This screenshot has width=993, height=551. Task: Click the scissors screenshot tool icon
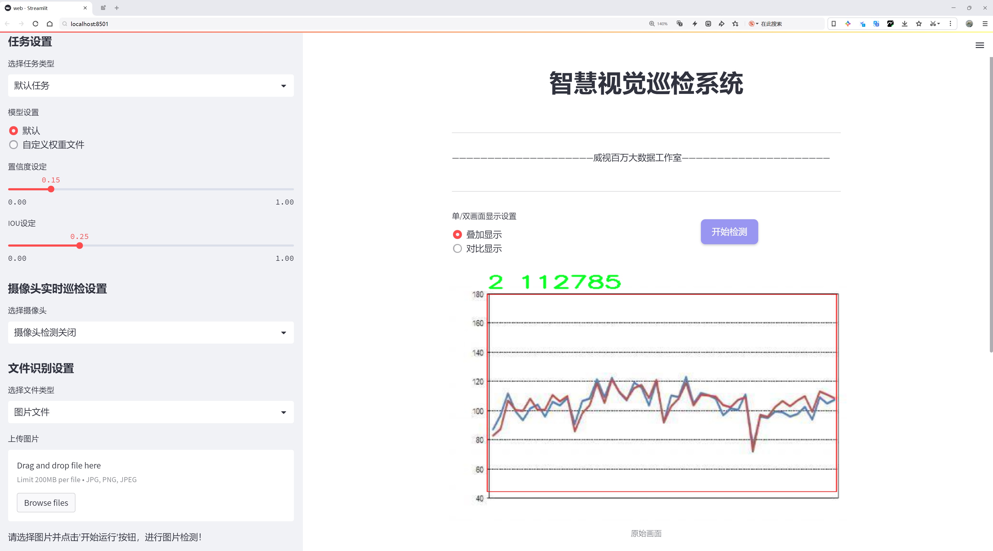click(933, 24)
